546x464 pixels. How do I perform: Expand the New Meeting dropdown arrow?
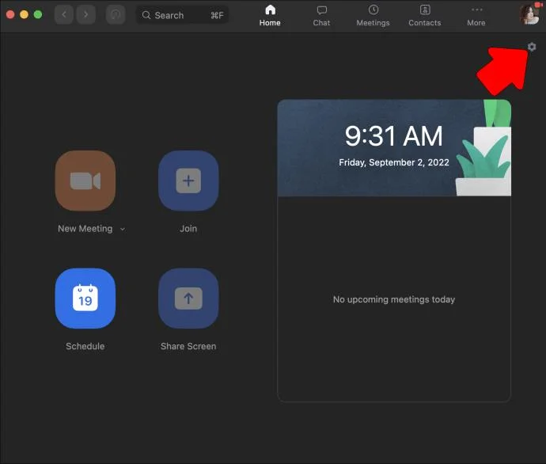pos(123,229)
